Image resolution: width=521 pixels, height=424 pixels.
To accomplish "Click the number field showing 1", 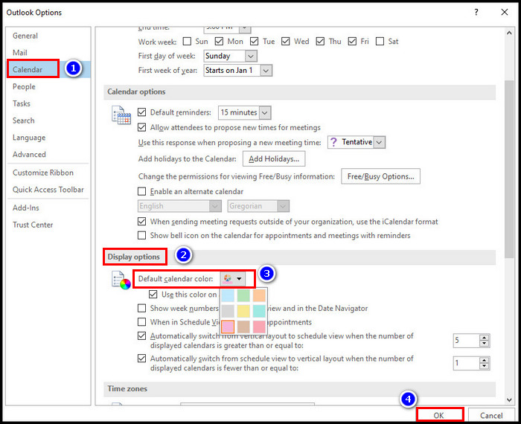I will (x=467, y=363).
